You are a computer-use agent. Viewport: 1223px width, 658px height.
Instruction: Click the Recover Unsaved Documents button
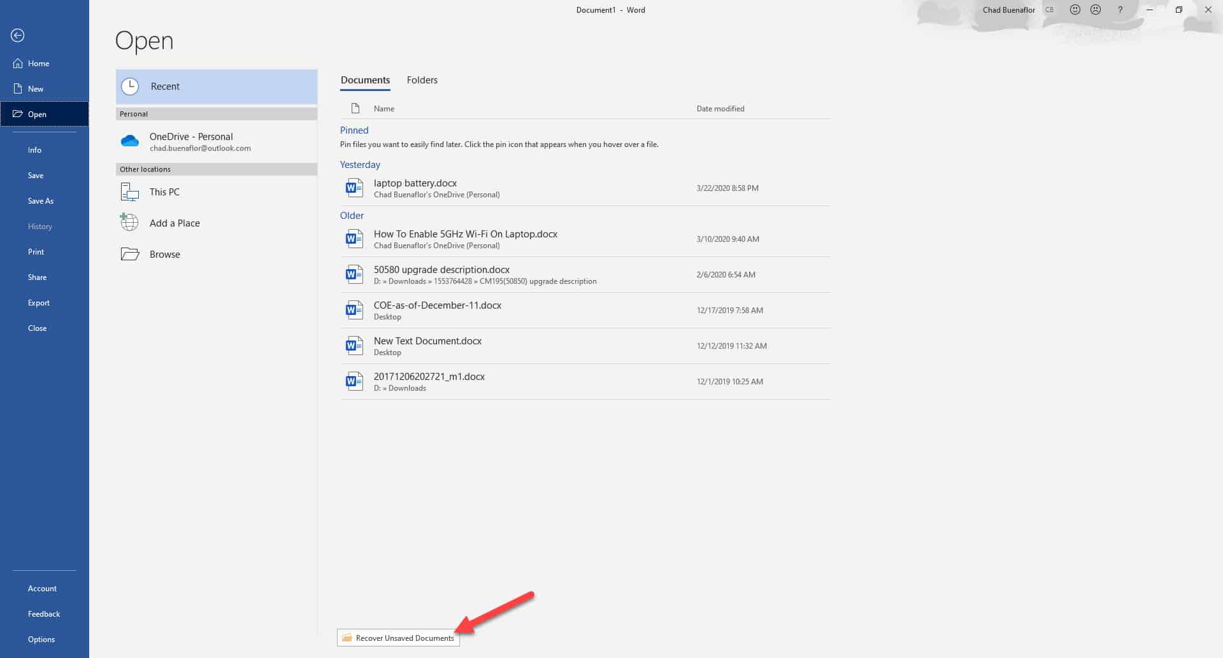[x=398, y=638]
